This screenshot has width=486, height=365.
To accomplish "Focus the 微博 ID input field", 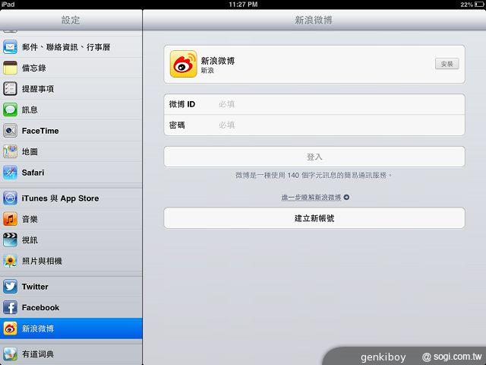I will point(314,104).
